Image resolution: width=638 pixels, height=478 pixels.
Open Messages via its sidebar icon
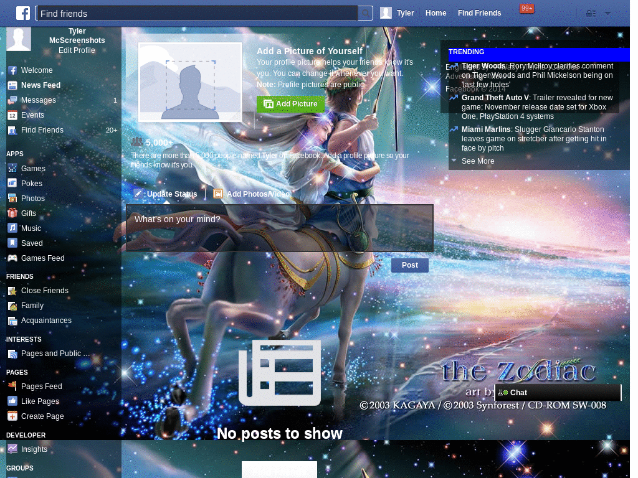click(12, 100)
